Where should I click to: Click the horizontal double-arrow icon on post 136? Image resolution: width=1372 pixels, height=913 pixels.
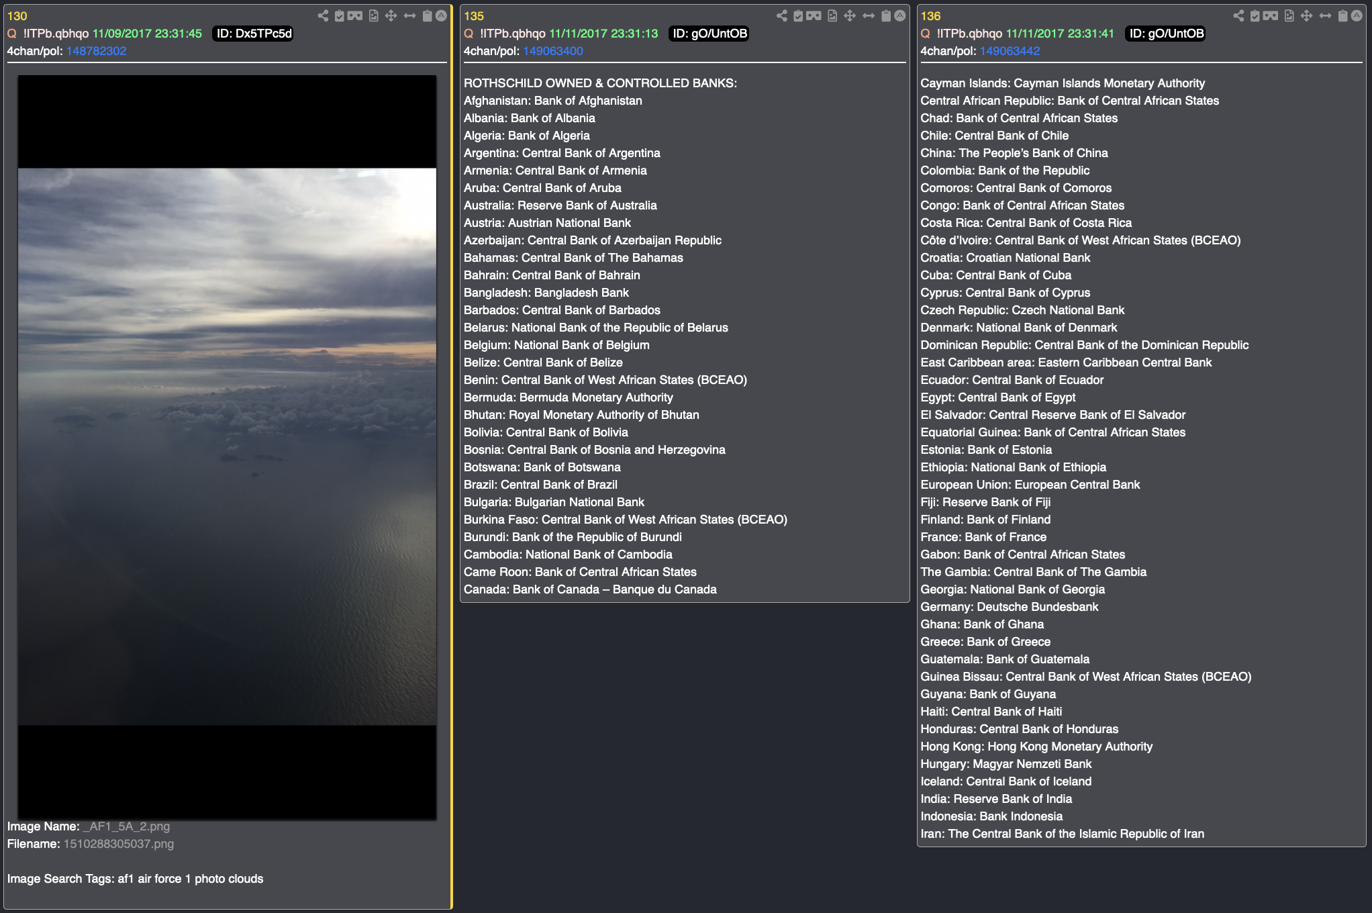pos(1325,15)
